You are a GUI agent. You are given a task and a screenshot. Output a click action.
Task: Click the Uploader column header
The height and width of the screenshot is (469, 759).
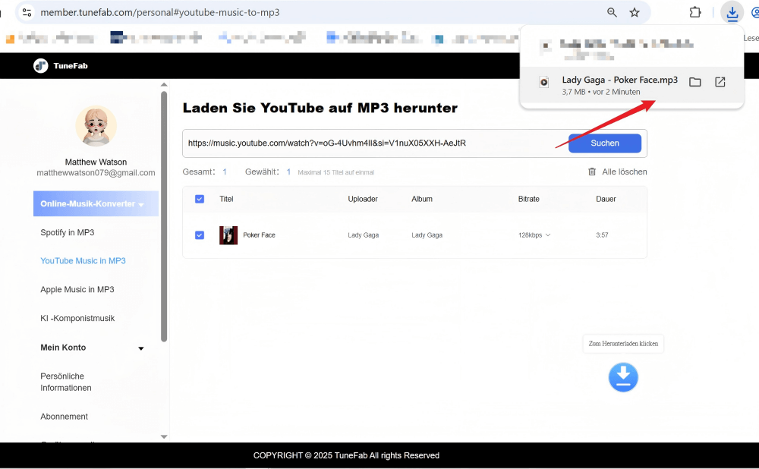[x=363, y=199]
